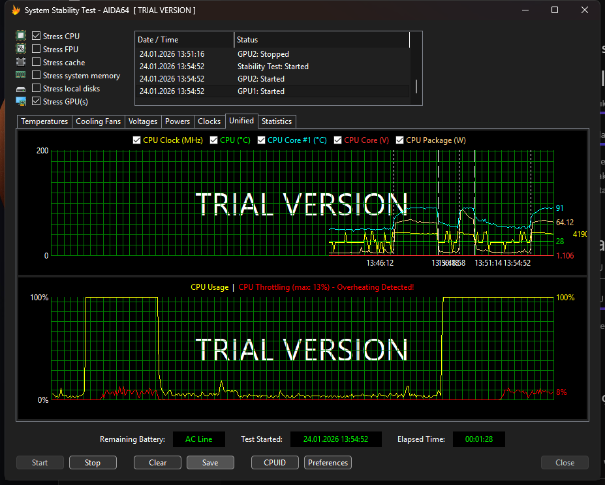Disable the Stress GPU(s) checkbox

pos(35,101)
